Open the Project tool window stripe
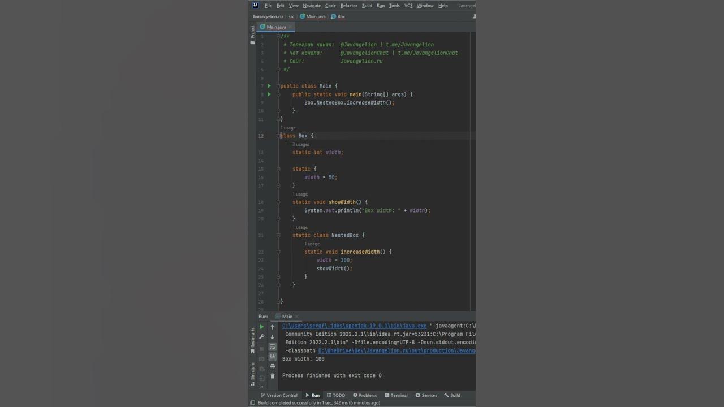724x407 pixels. [x=253, y=34]
